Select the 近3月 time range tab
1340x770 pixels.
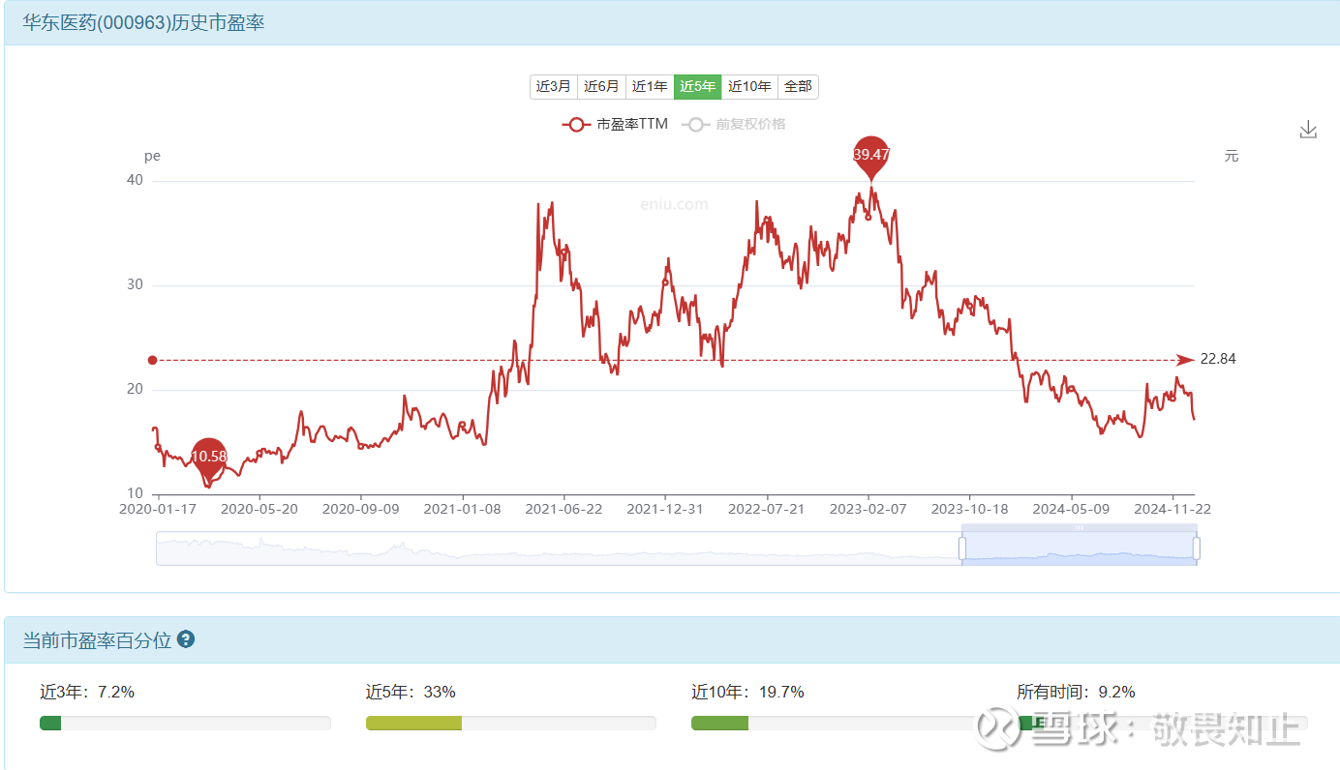554,86
